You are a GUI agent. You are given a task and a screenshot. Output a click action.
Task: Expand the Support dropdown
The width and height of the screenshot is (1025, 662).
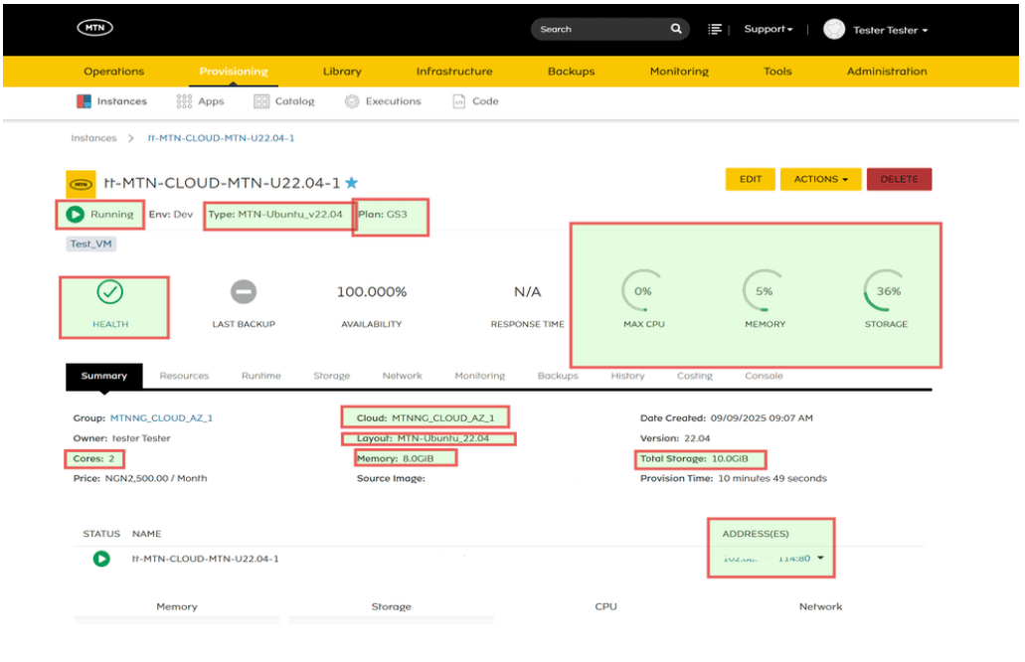coord(769,30)
